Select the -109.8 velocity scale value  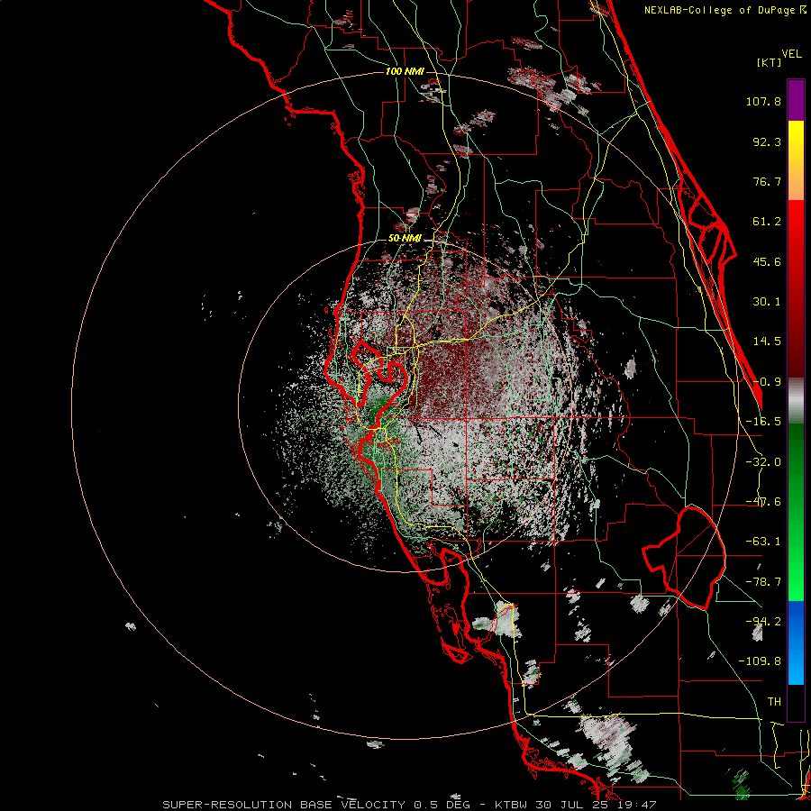(761, 661)
